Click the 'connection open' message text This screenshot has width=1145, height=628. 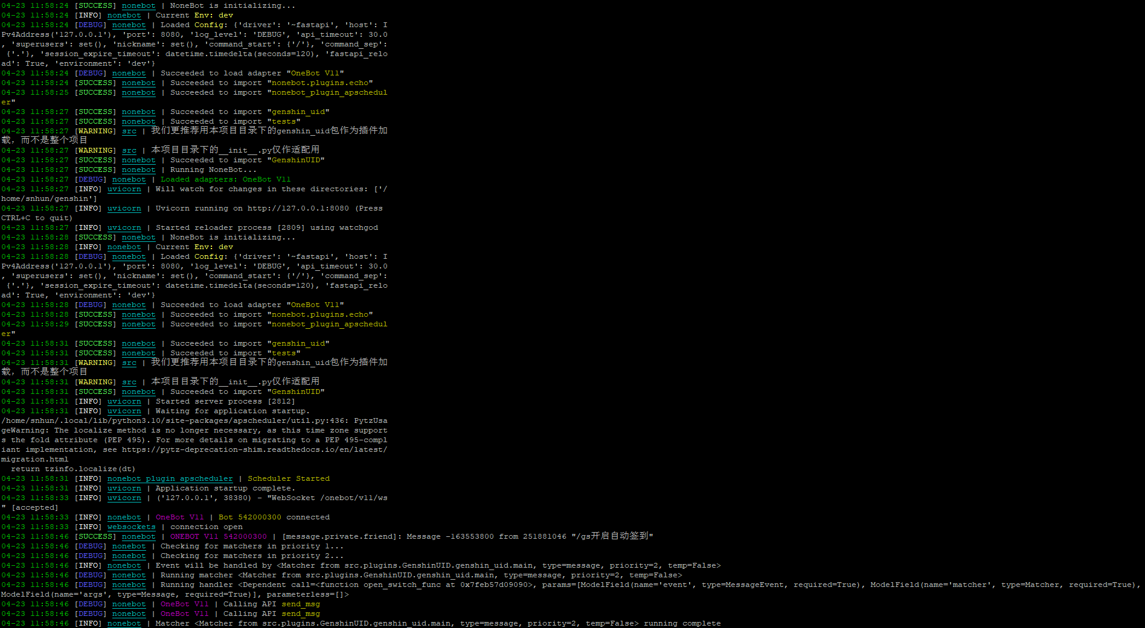(207, 527)
